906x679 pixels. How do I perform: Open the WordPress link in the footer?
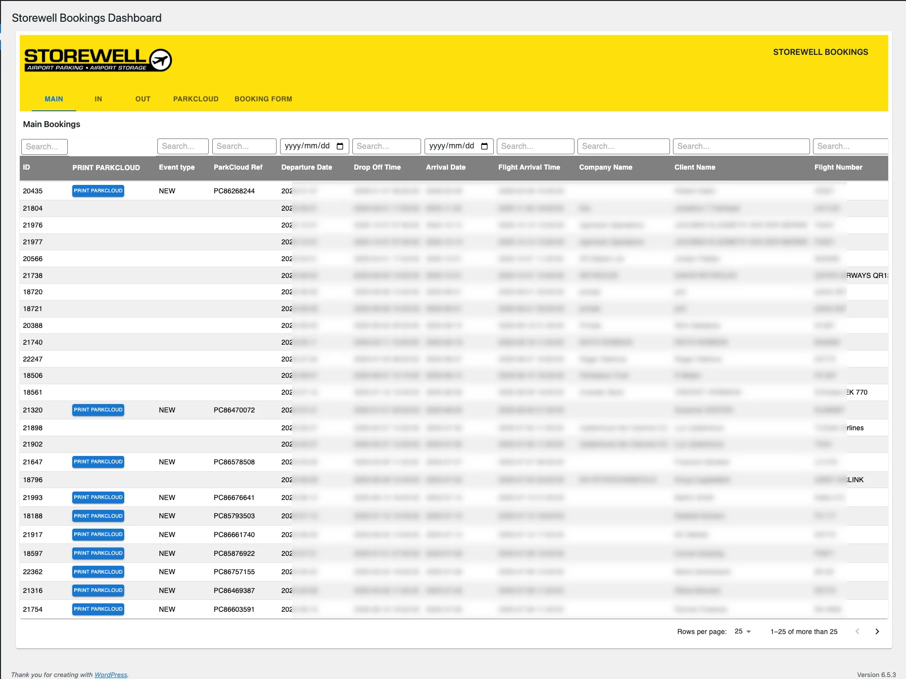(x=111, y=674)
